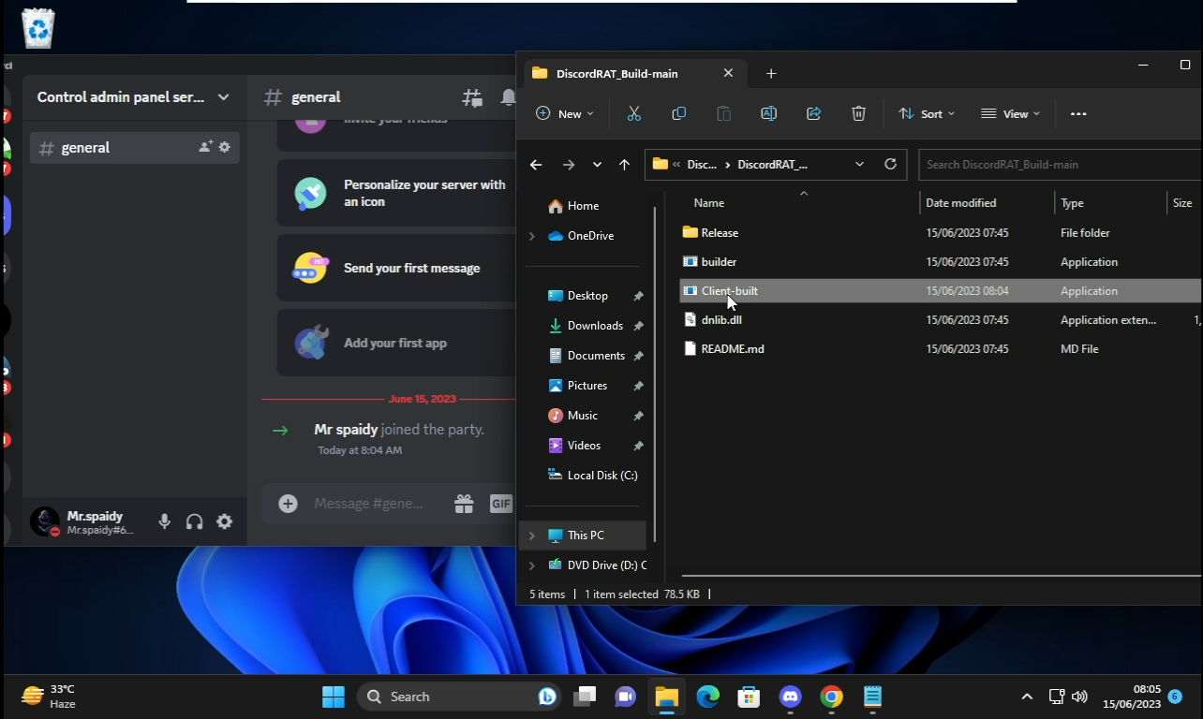Expand the OneDrive tree node

tap(532, 236)
